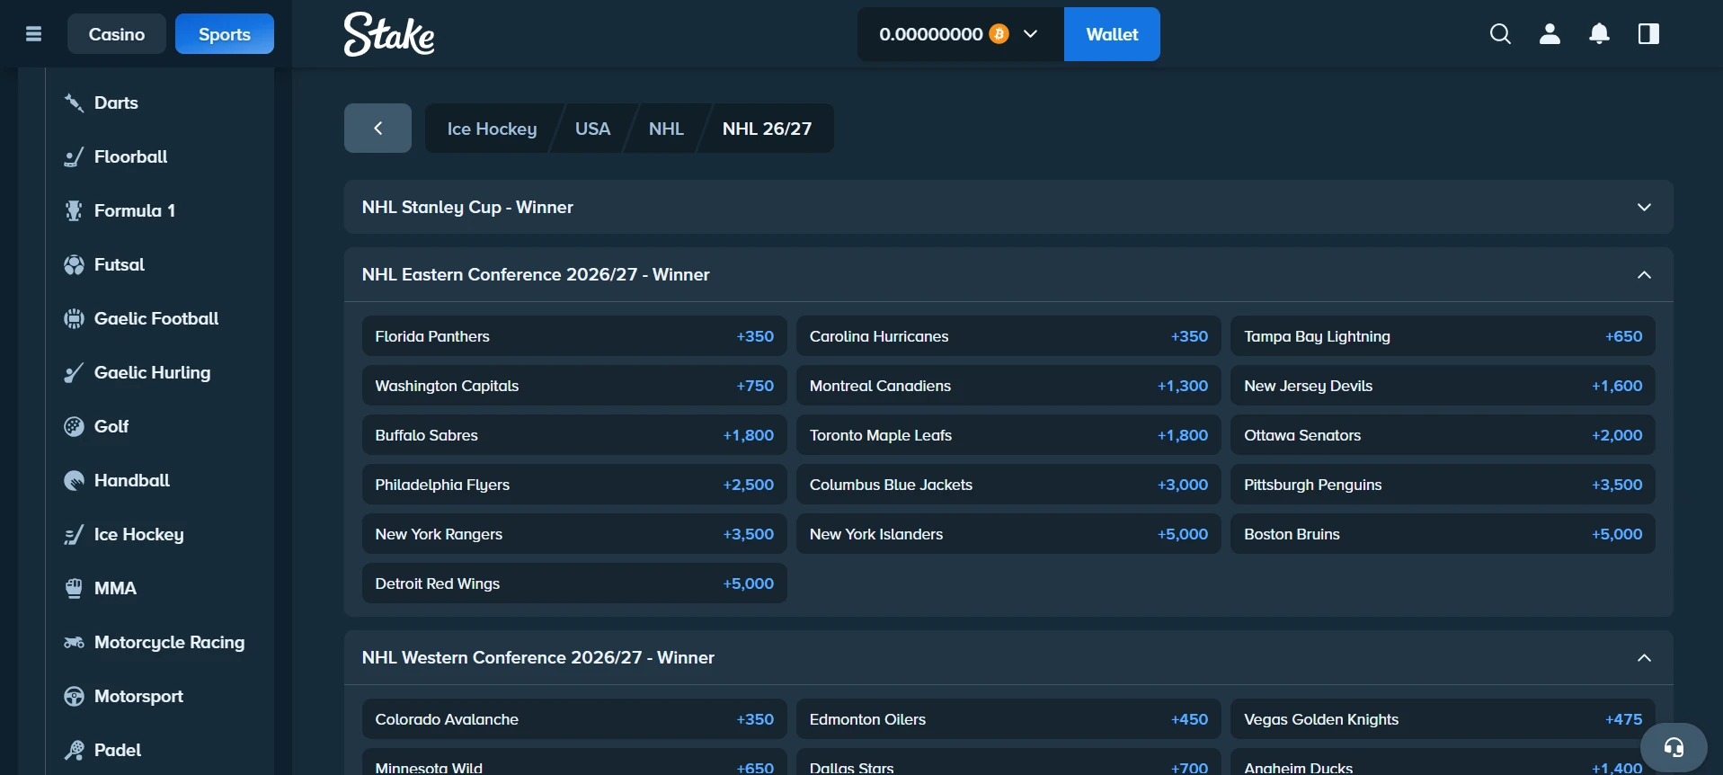This screenshot has height=775, width=1723.
Task: Choose Vegas Golden Knights +475
Action: (x=1443, y=719)
